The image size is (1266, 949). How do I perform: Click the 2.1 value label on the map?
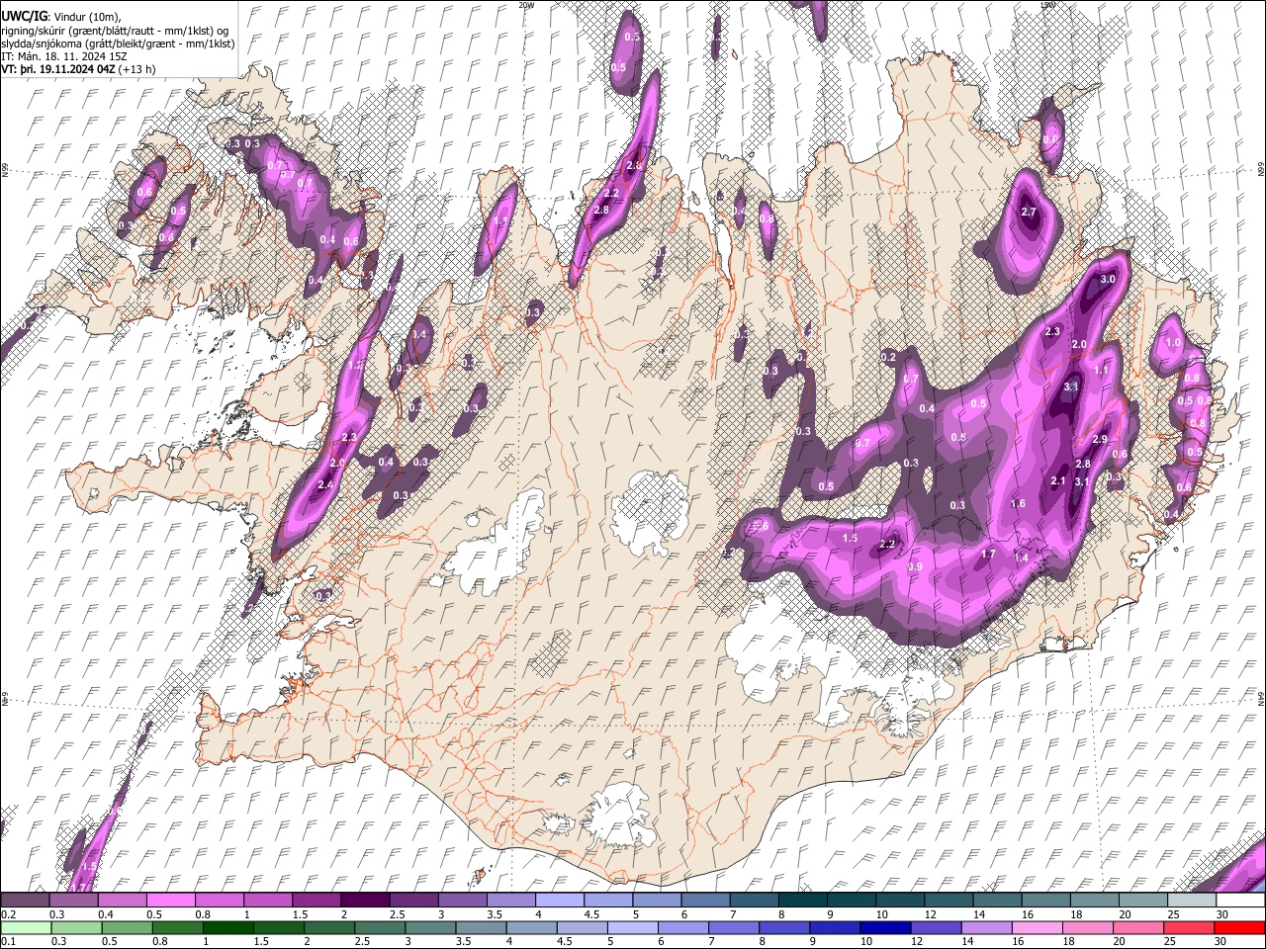click(x=1058, y=481)
